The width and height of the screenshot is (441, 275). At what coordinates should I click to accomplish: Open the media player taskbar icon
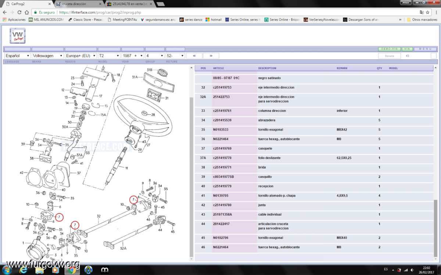[x=55, y=270]
